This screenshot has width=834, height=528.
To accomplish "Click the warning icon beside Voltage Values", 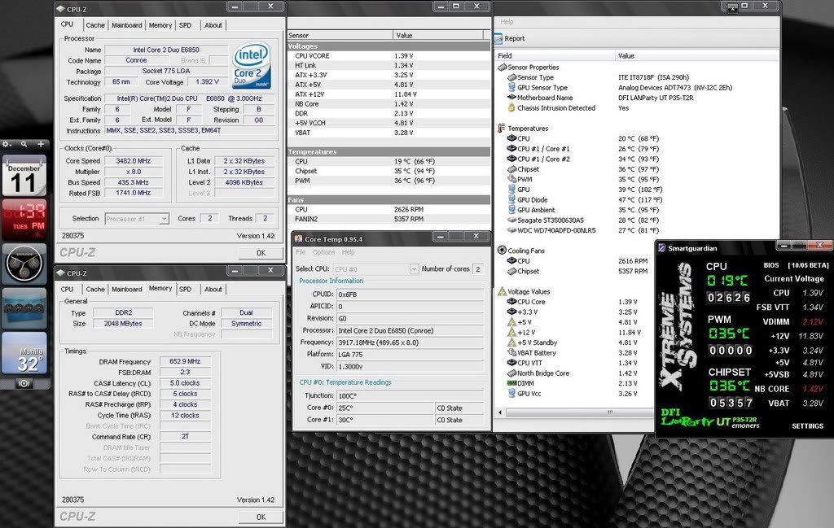I will tap(502, 291).
